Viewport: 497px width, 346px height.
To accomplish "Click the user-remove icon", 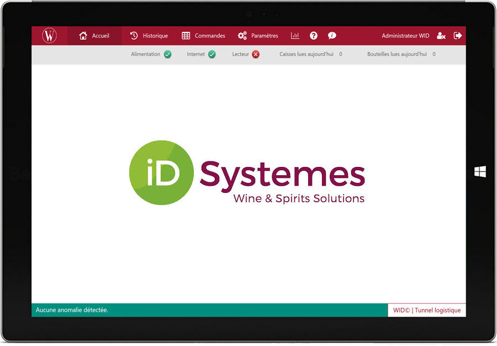I will pos(441,35).
